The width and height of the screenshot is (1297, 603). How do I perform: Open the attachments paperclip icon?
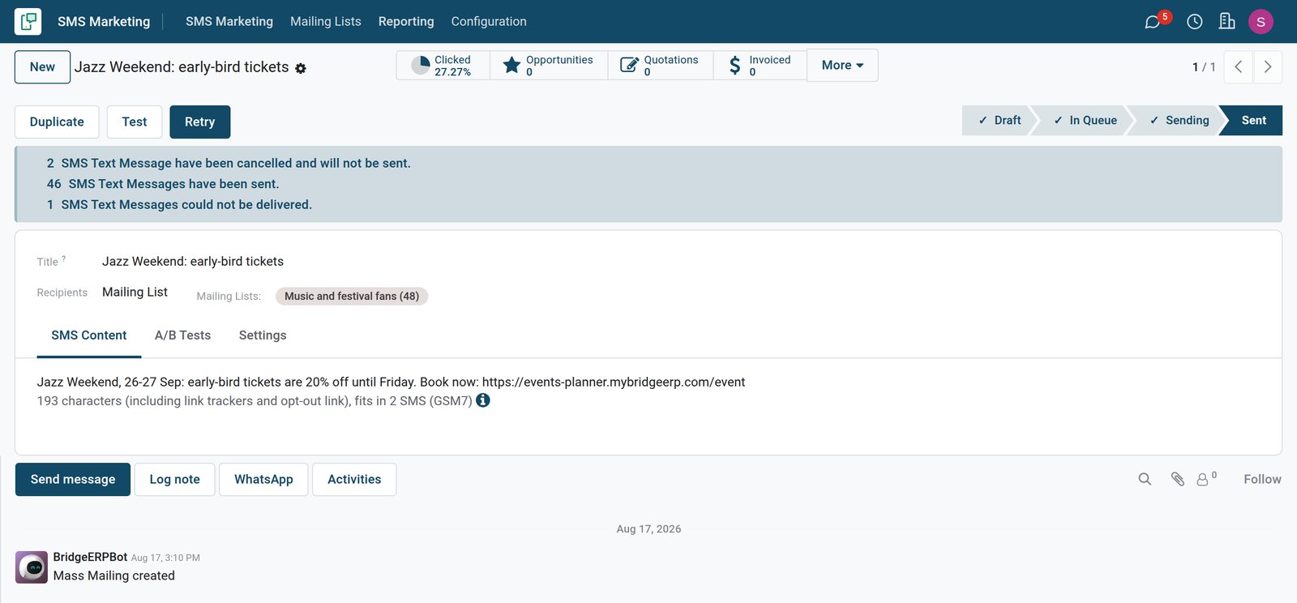pyautogui.click(x=1178, y=479)
